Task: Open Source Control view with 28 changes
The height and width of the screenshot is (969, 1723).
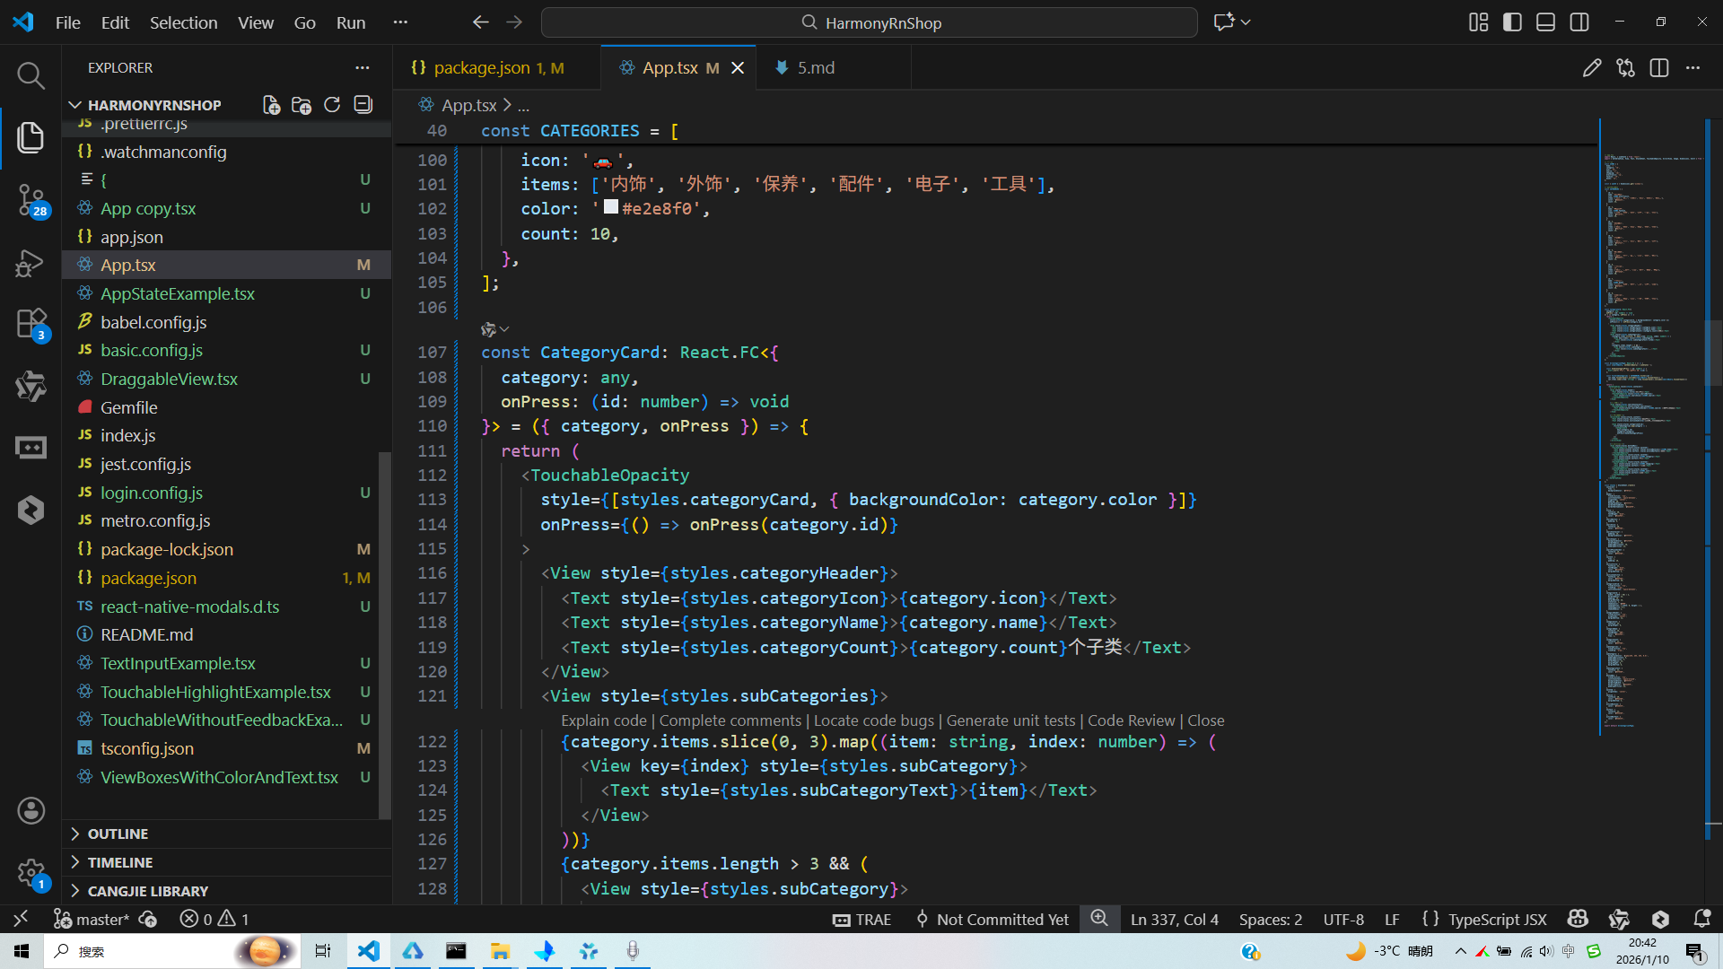Action: tap(31, 199)
